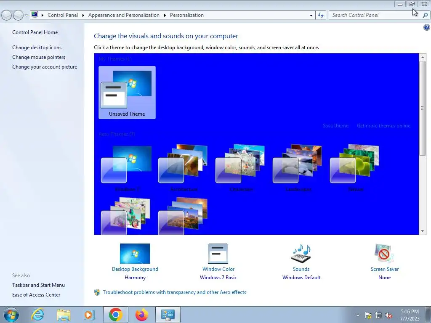Open the Window Color icon
431x323 pixels.
point(218,254)
